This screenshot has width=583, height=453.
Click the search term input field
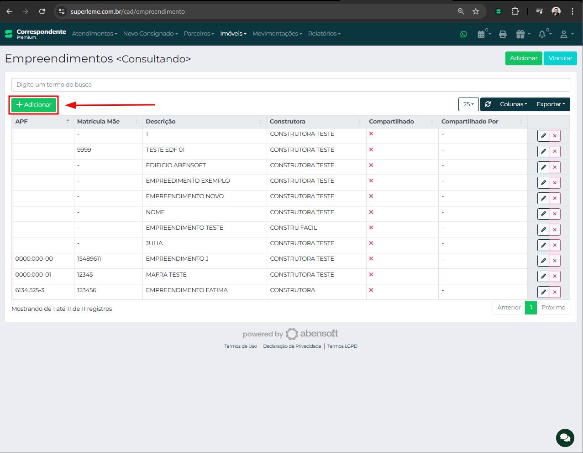coord(290,85)
